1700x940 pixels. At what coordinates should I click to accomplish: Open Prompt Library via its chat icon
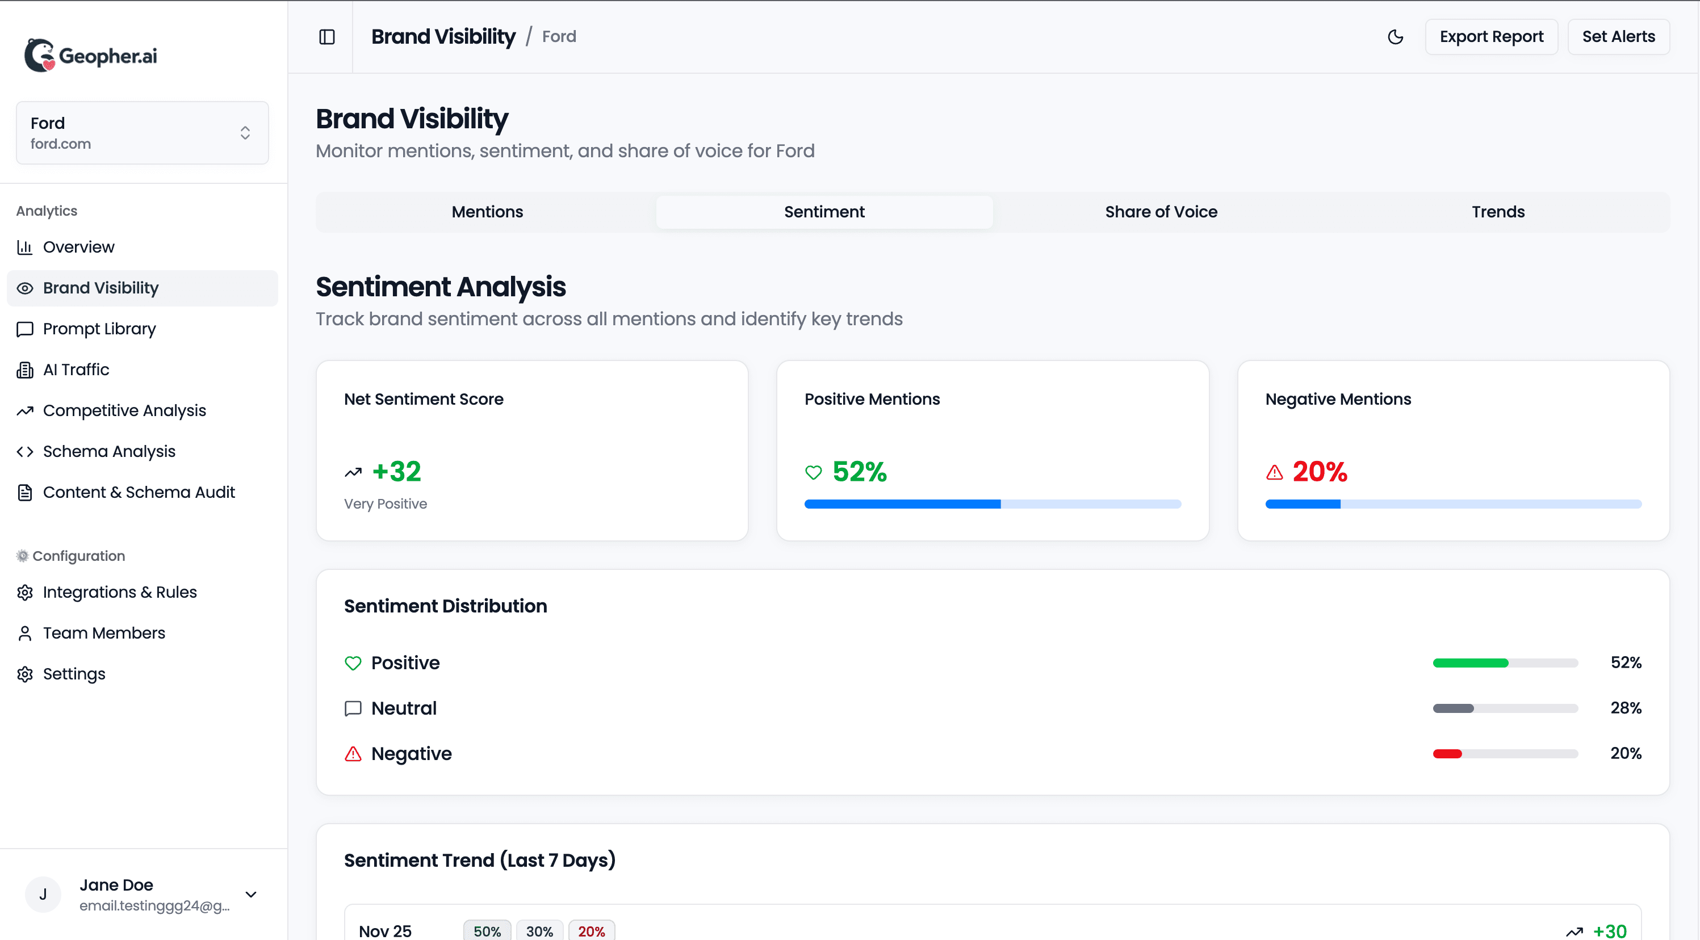click(x=24, y=329)
